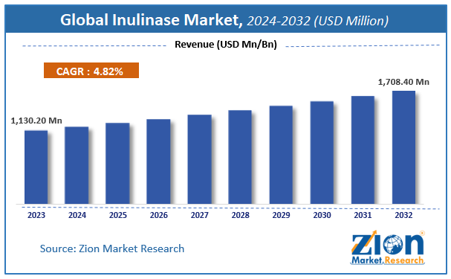The height and width of the screenshot is (279, 451).
Task: Click the Zion Market Research logo
Action: click(x=387, y=247)
